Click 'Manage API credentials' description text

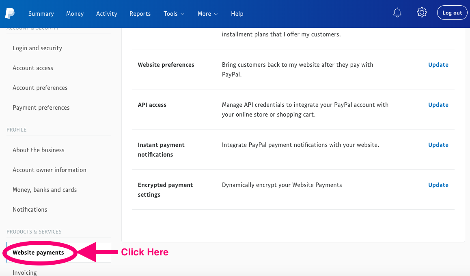tap(305, 110)
